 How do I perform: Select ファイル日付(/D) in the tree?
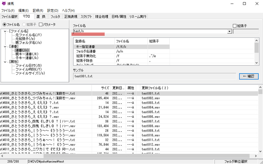(29, 66)
